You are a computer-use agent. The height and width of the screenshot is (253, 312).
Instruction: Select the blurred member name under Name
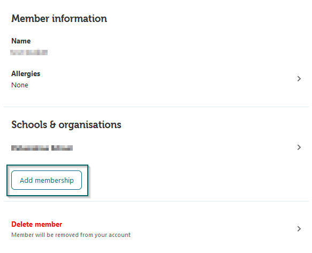pyautogui.click(x=29, y=52)
